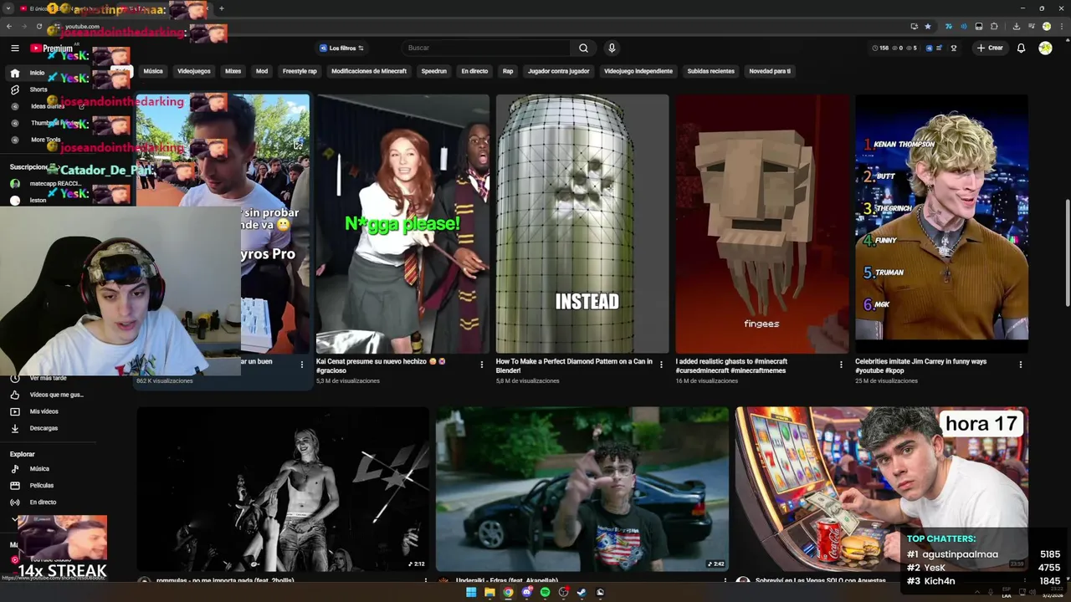Select the Freestyle rap chip

click(x=300, y=71)
